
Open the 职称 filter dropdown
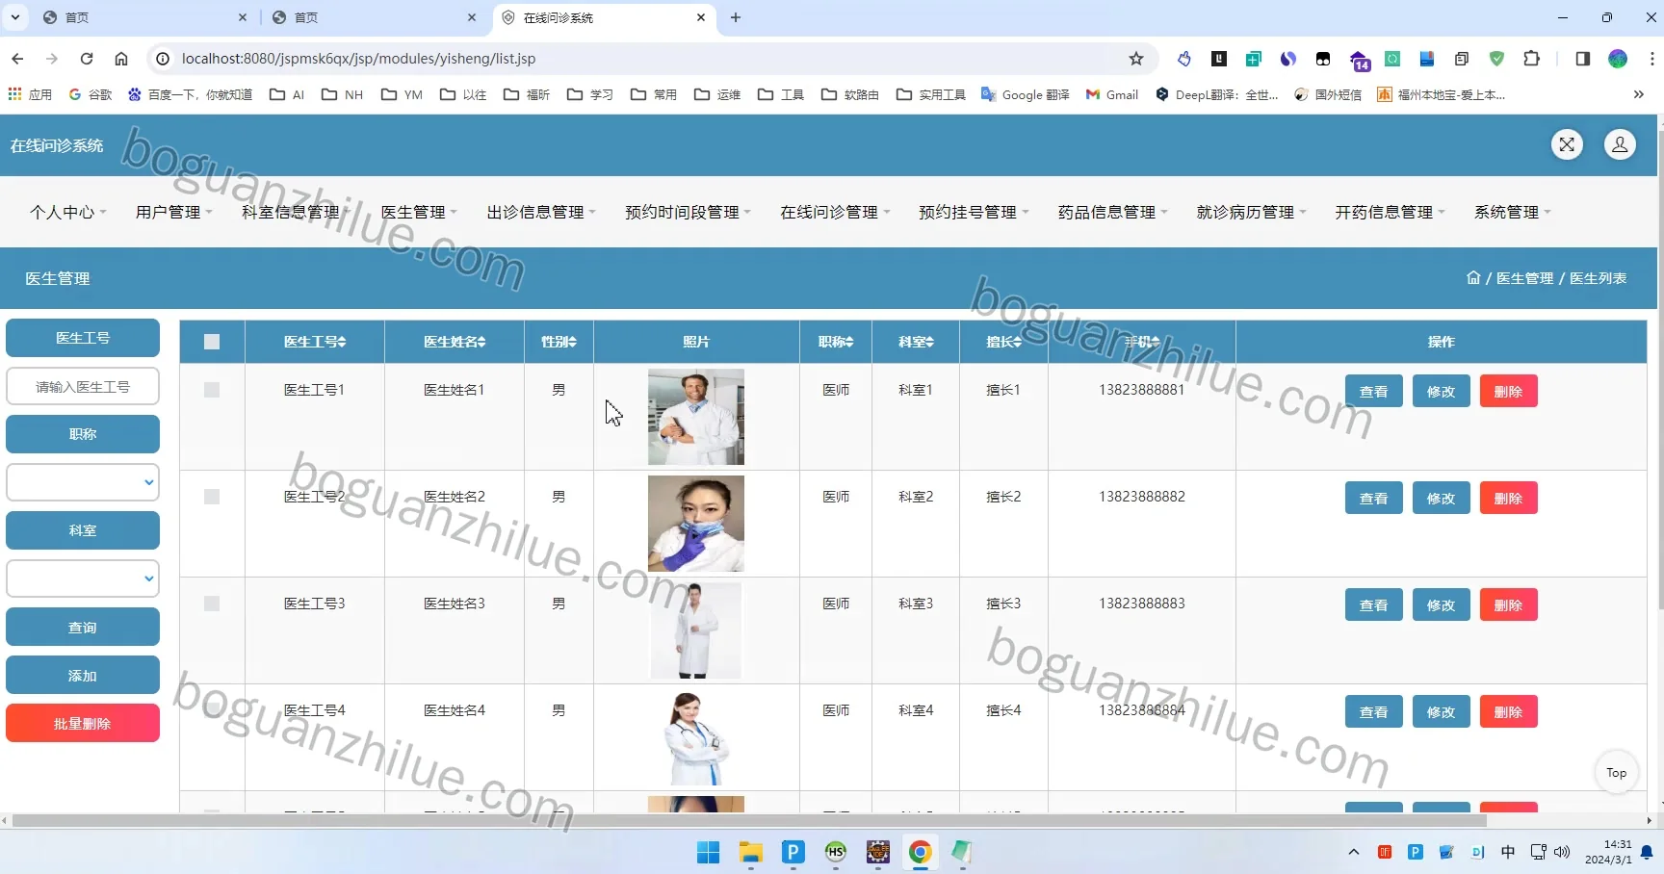(83, 482)
